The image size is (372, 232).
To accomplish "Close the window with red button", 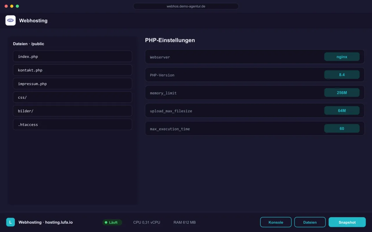I will pos(6,6).
